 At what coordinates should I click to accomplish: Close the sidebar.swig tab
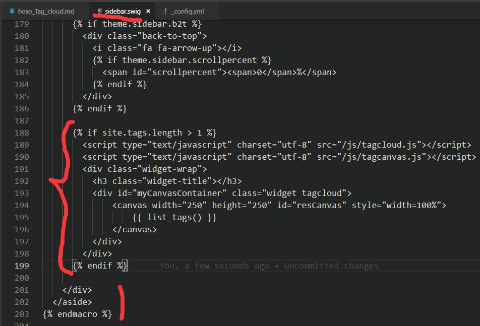click(148, 11)
